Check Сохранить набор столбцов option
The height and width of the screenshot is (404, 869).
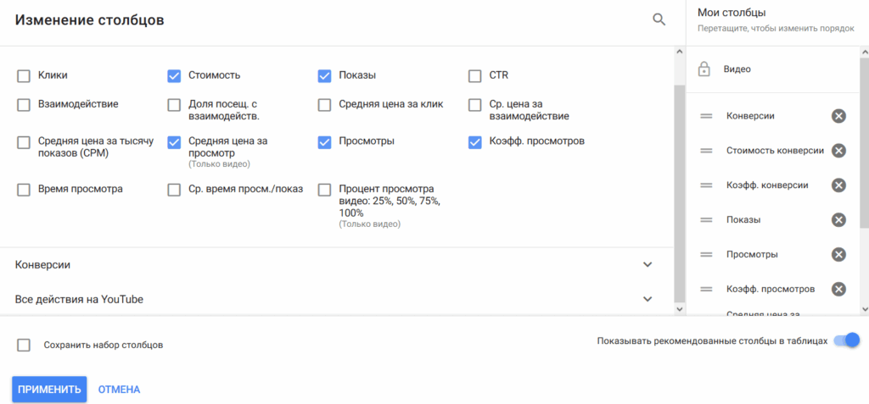pos(24,345)
